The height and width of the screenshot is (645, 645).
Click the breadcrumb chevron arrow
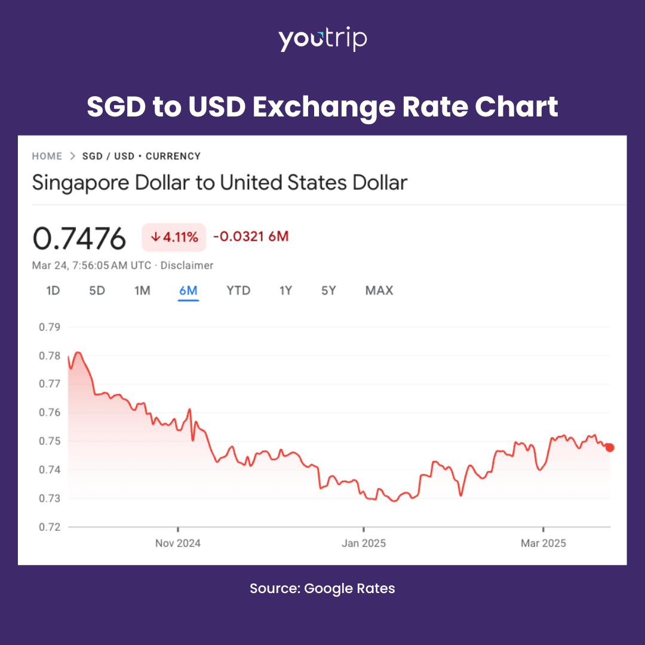pyautogui.click(x=72, y=156)
